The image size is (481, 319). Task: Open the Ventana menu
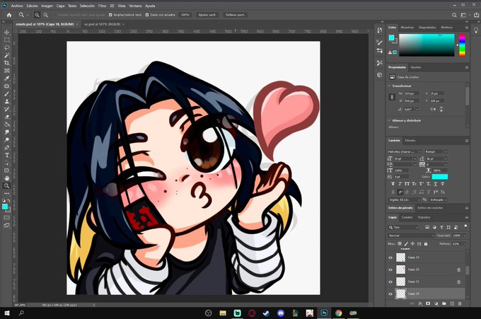135,6
